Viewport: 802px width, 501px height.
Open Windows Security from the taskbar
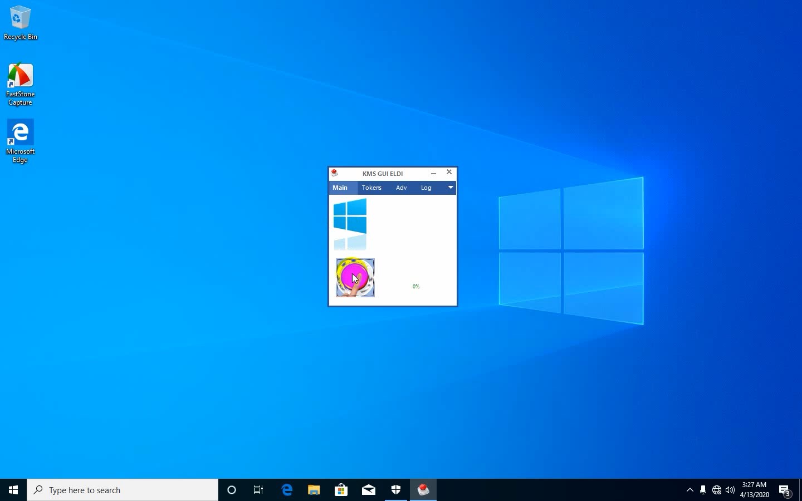(x=396, y=490)
